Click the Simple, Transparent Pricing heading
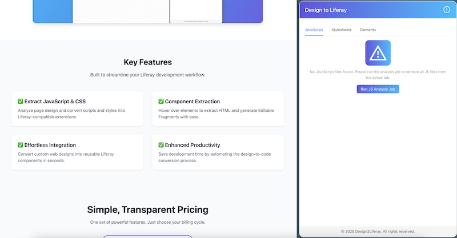This screenshot has height=238, width=457. click(147, 209)
